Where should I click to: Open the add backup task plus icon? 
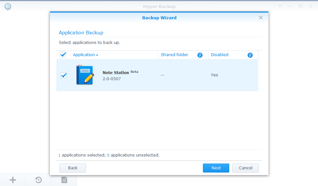pyautogui.click(x=13, y=180)
